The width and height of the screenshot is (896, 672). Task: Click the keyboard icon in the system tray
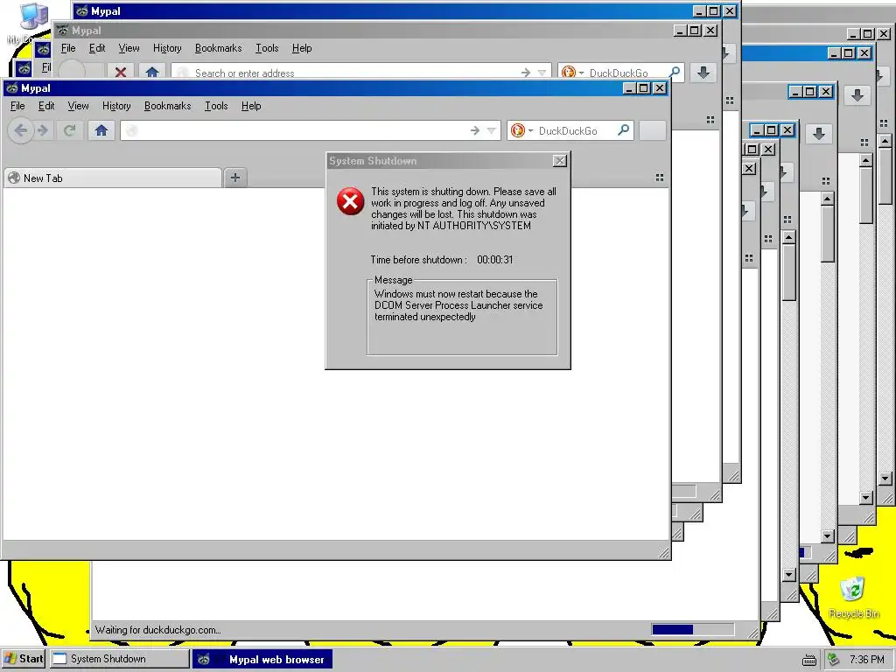pos(809,660)
